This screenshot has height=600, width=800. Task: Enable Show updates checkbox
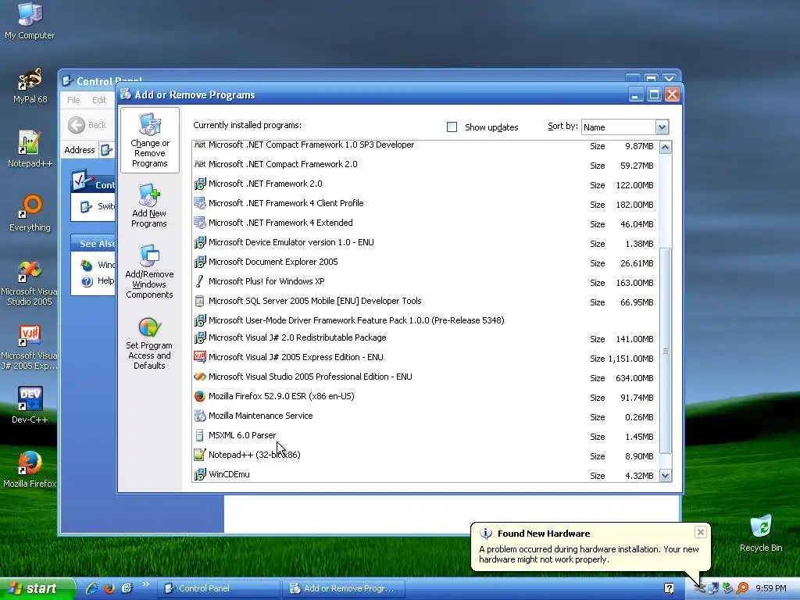(452, 127)
